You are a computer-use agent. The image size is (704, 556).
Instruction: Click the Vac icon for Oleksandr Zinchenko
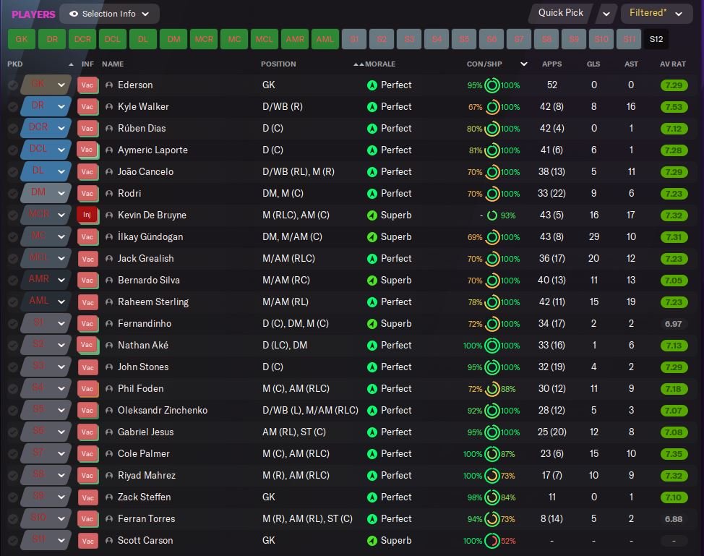coord(87,411)
